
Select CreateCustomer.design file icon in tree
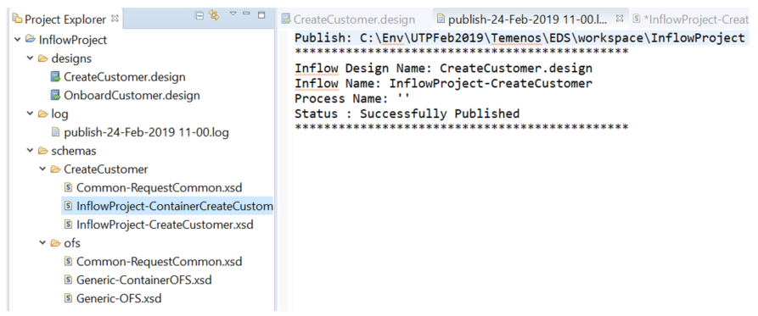click(55, 77)
